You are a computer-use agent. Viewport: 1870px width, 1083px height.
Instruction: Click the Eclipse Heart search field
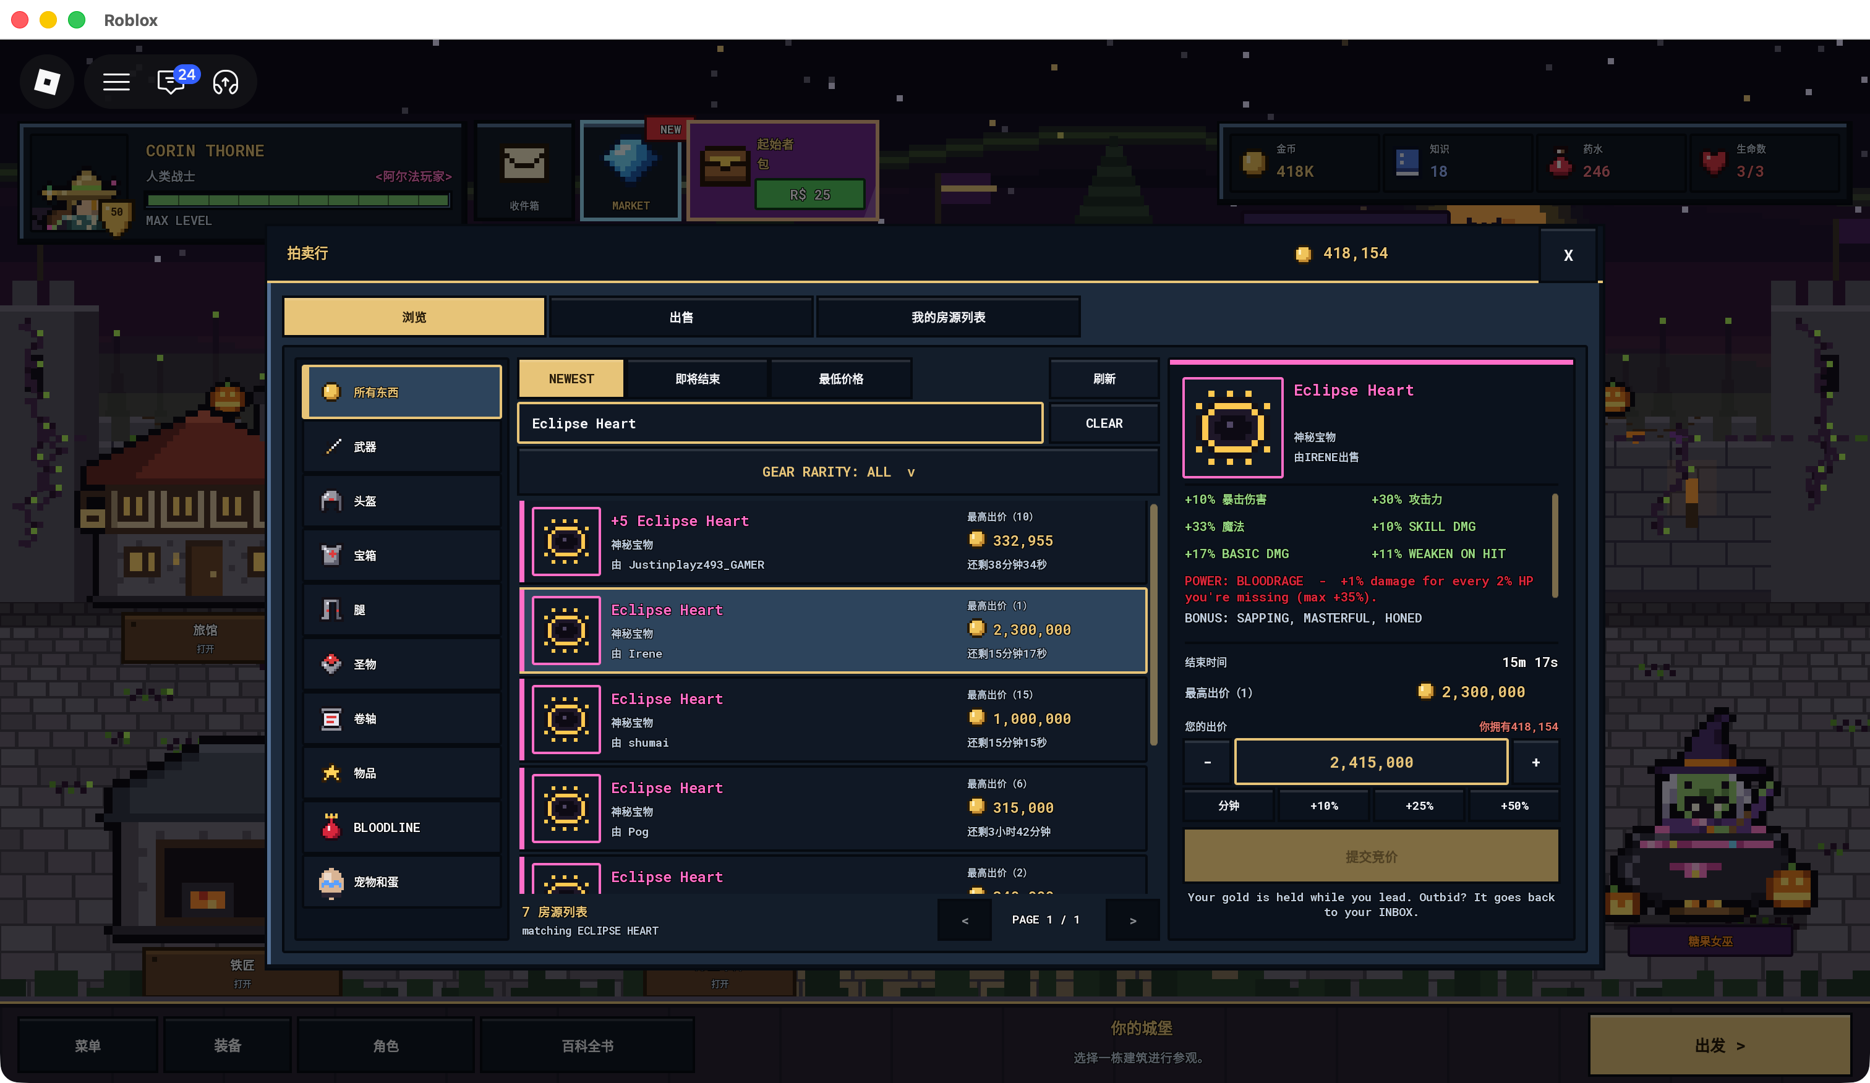(x=780, y=423)
